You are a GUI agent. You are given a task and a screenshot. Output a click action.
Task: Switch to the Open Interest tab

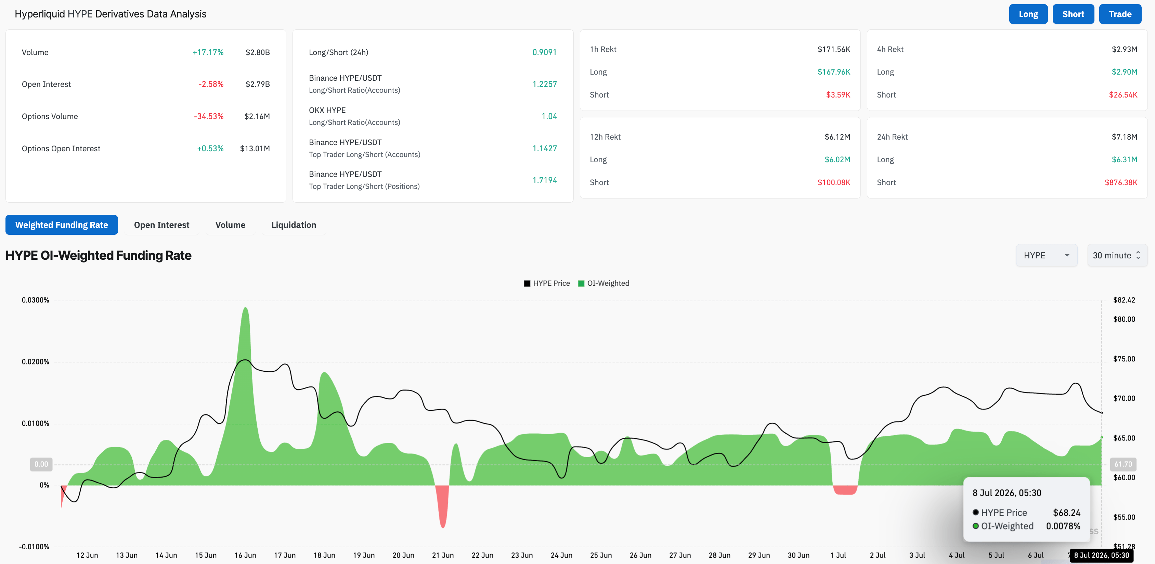click(161, 225)
